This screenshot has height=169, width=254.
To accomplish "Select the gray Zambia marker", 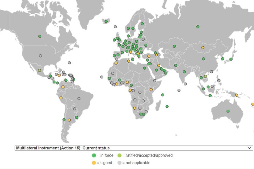I will coord(143,101).
